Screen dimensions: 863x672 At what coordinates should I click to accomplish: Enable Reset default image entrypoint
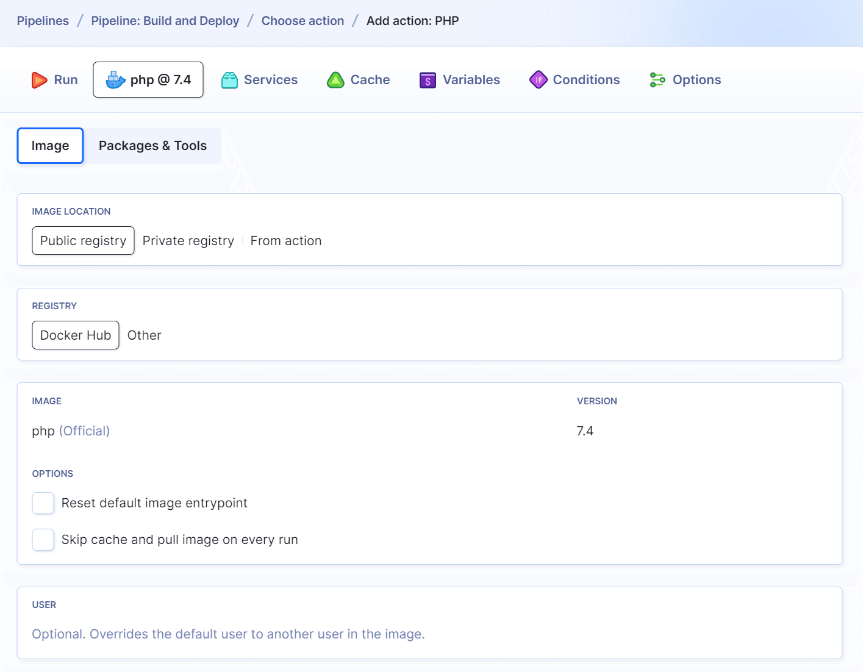click(43, 502)
